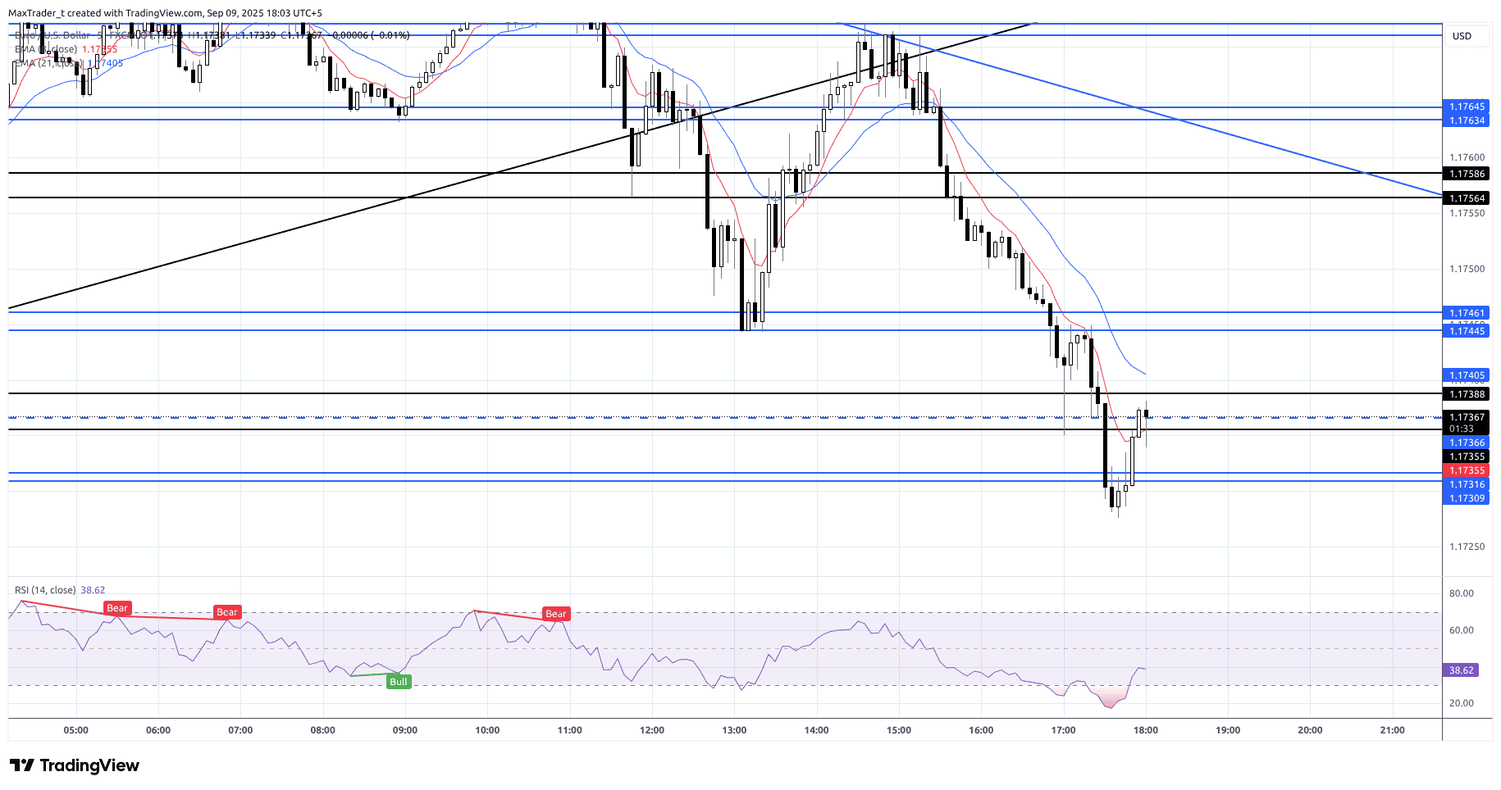Click the current price 1.17367 countdown label

(1466, 422)
